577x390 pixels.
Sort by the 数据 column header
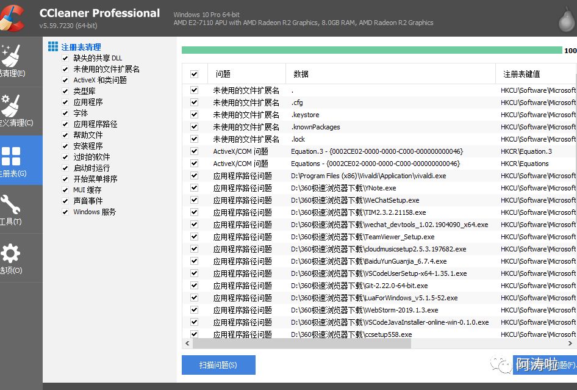[390, 74]
